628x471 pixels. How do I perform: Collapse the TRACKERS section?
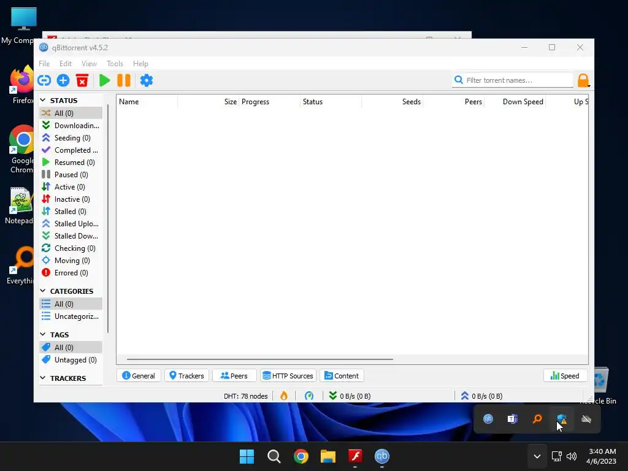[x=43, y=378]
